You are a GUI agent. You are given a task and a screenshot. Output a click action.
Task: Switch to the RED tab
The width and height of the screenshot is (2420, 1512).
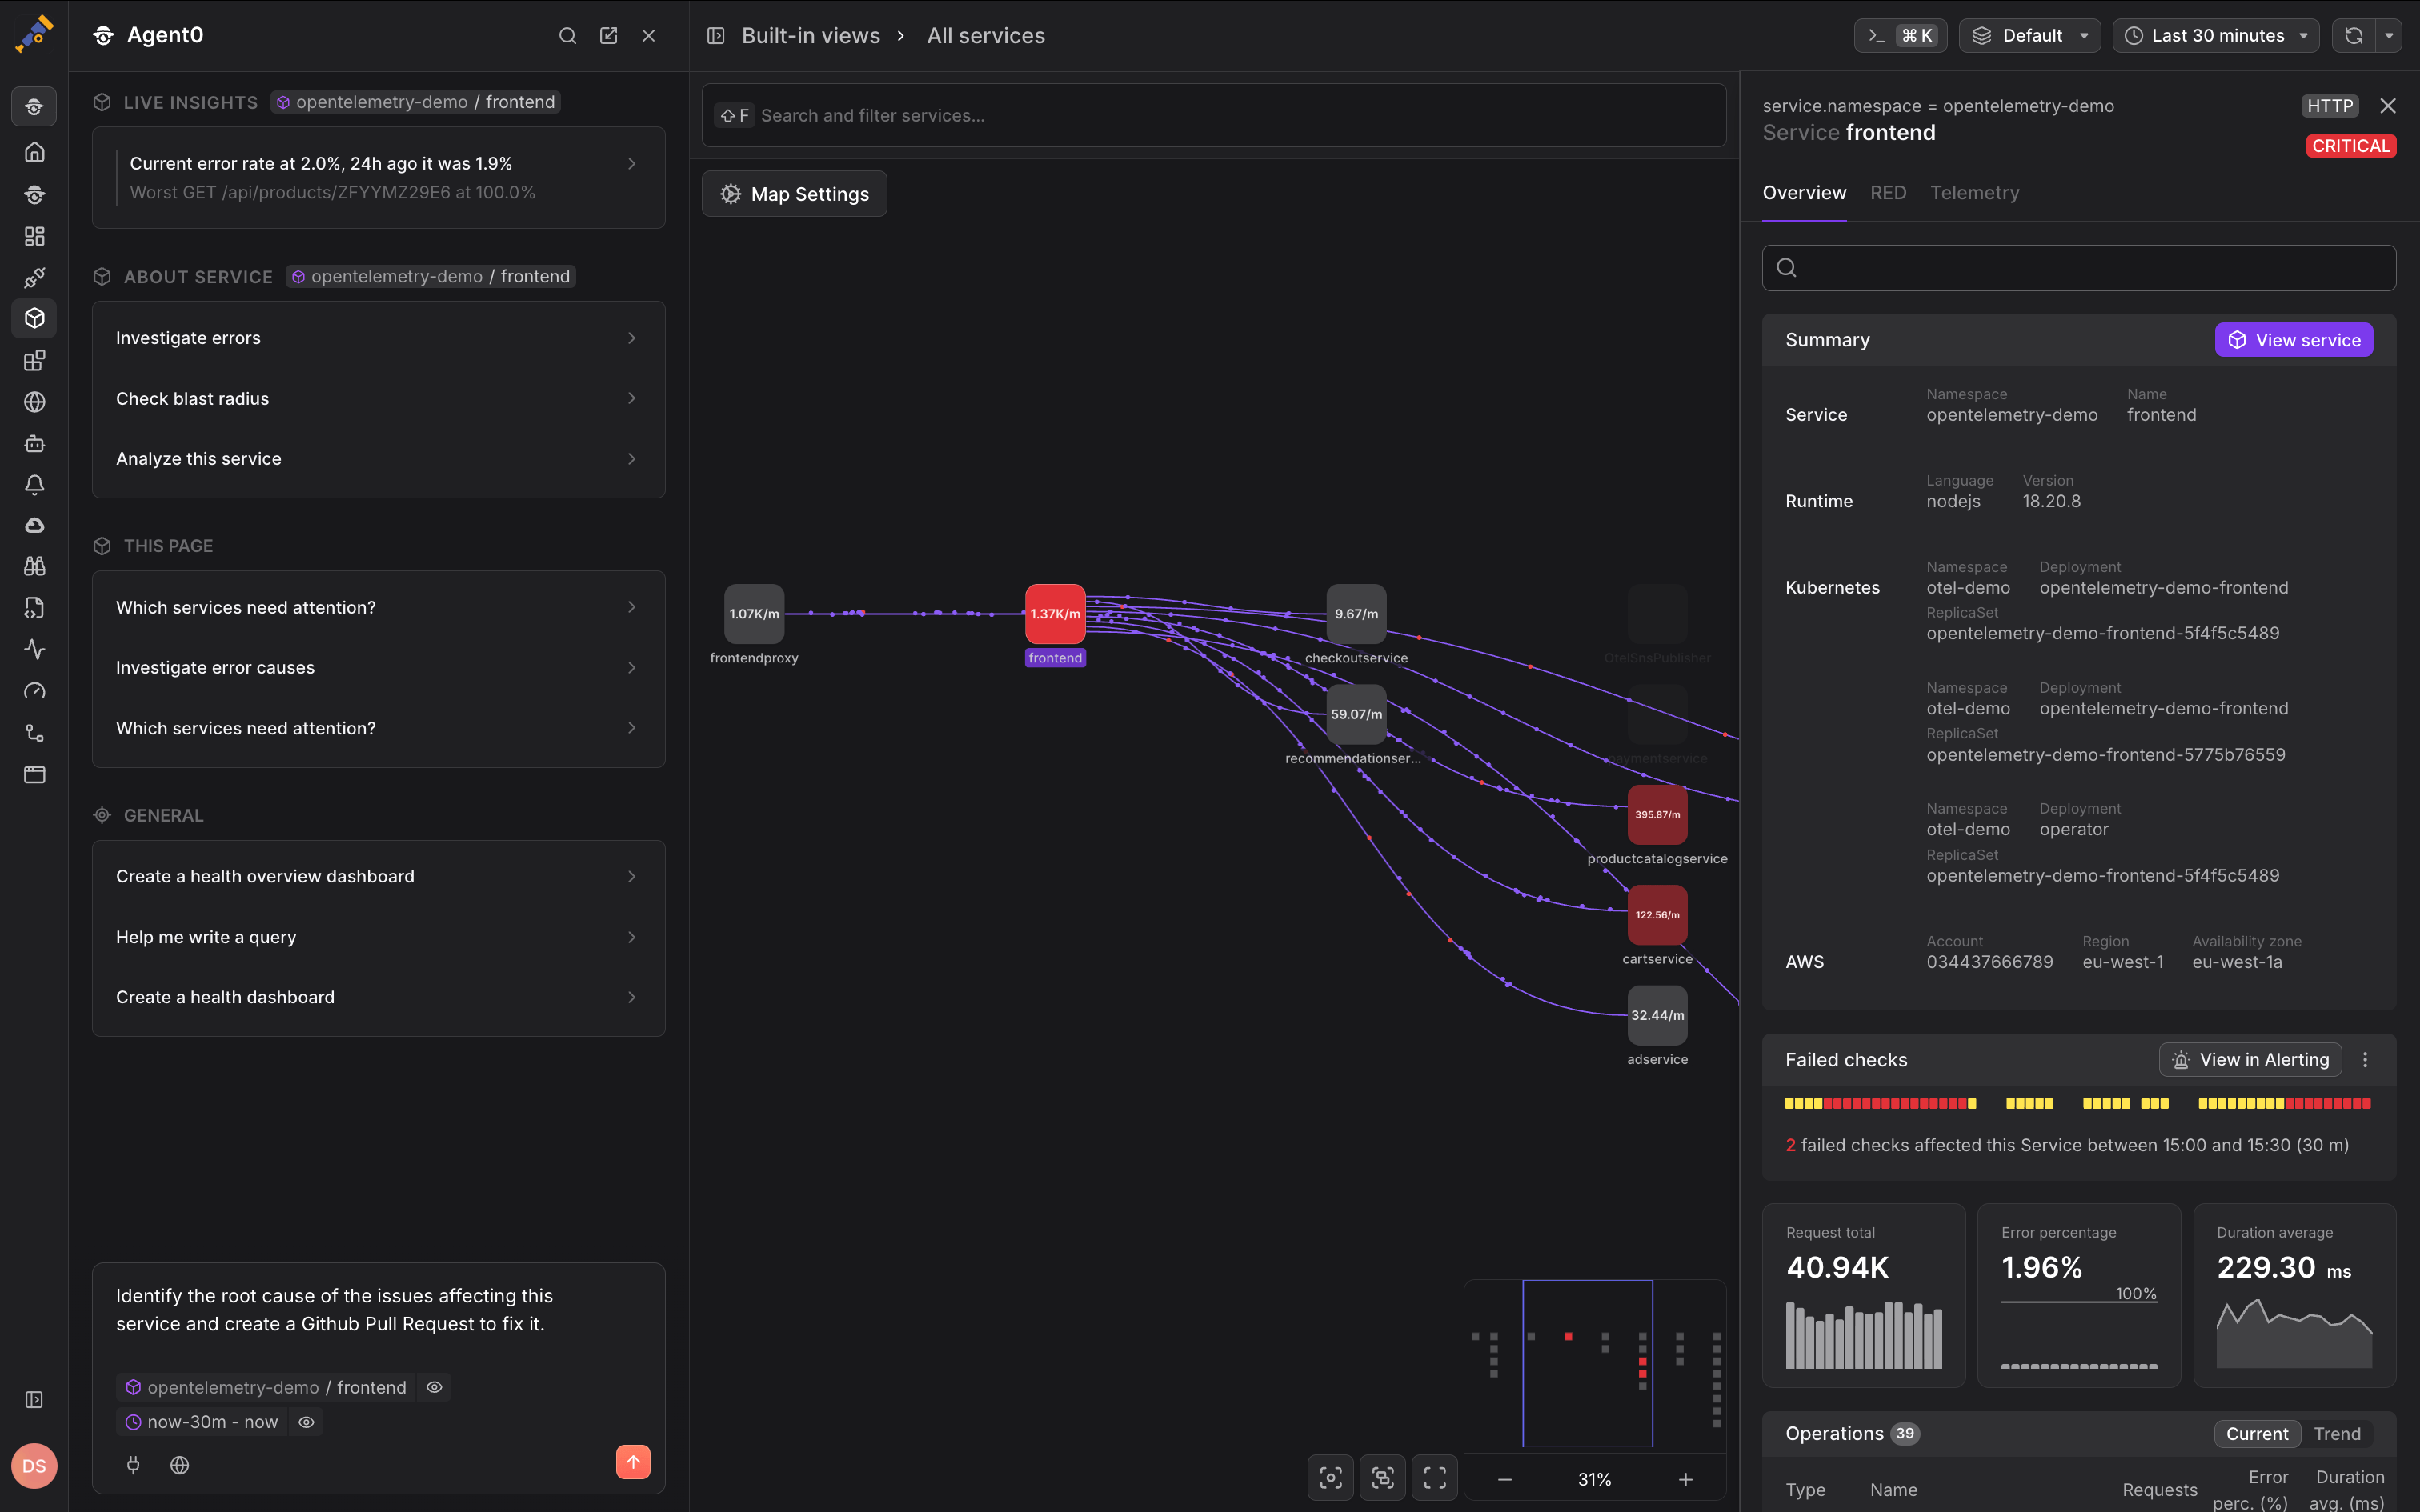coord(1888,193)
